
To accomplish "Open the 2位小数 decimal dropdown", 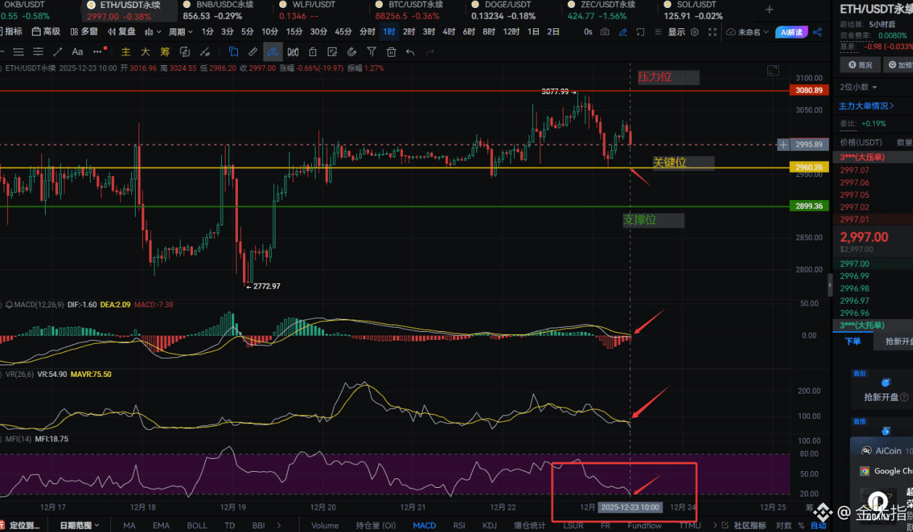I will pyautogui.click(x=858, y=87).
